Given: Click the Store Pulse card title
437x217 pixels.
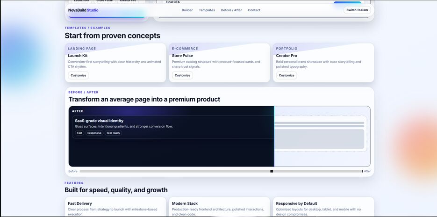Looking at the screenshot, I should coord(182,56).
